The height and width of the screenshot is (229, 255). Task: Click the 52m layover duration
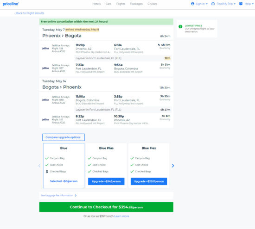pyautogui.click(x=167, y=58)
